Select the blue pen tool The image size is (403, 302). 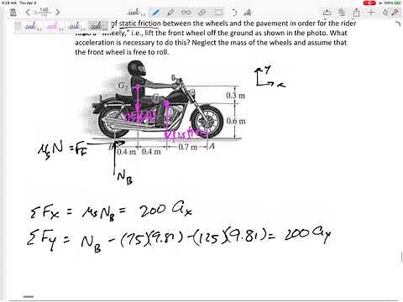(x=155, y=13)
